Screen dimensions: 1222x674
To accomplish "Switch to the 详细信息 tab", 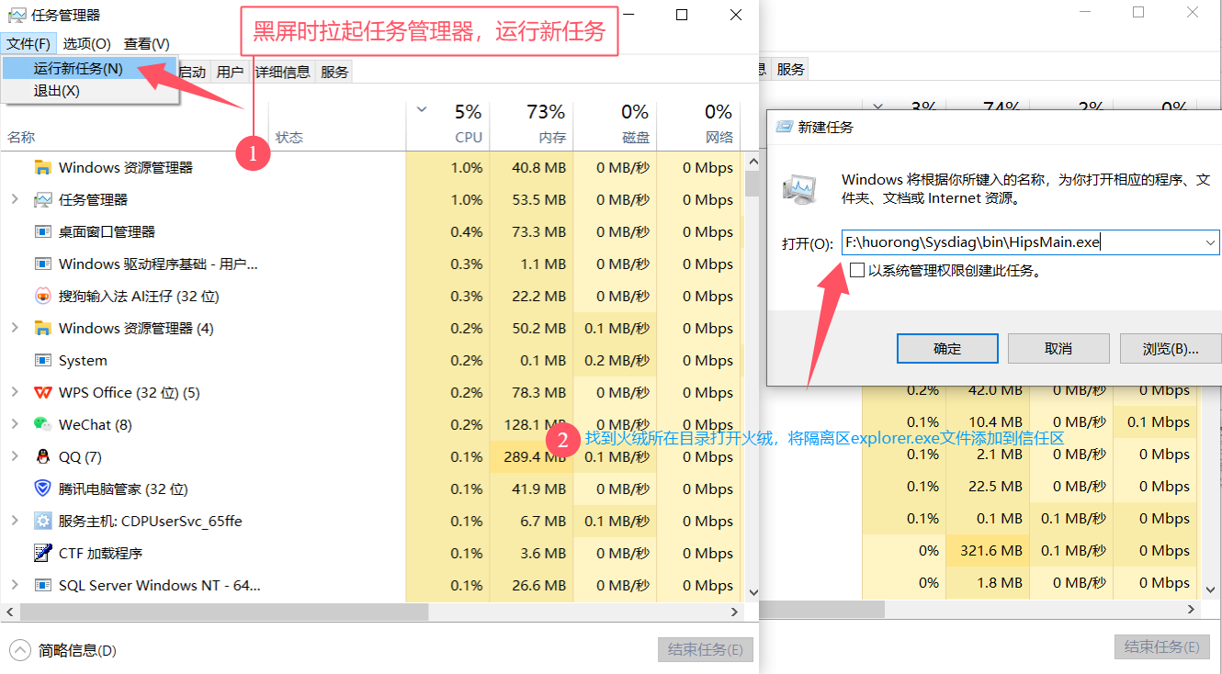I will [283, 72].
